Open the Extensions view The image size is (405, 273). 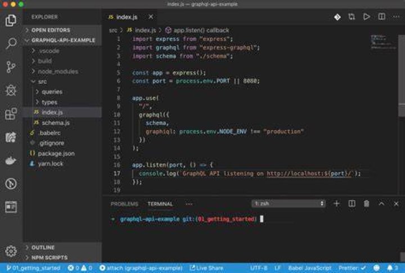click(11, 114)
